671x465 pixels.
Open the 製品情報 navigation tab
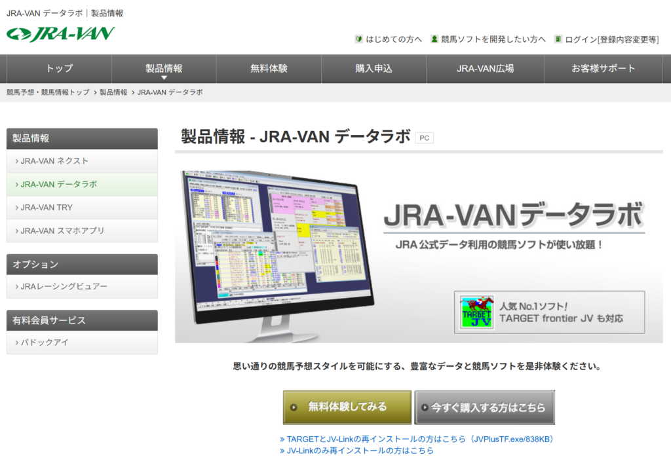pos(164,68)
